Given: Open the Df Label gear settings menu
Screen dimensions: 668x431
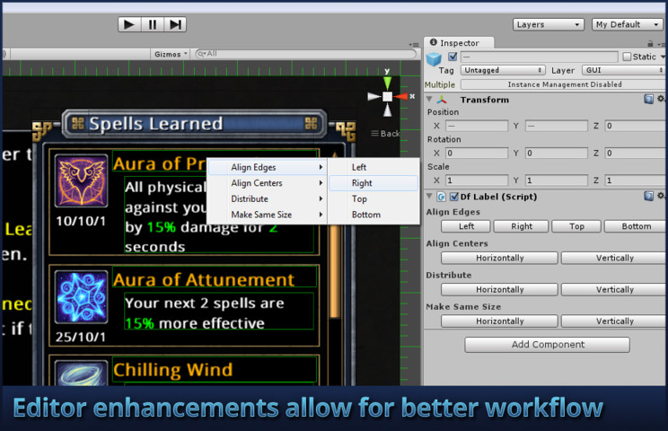Looking at the screenshot, I should tap(660, 196).
